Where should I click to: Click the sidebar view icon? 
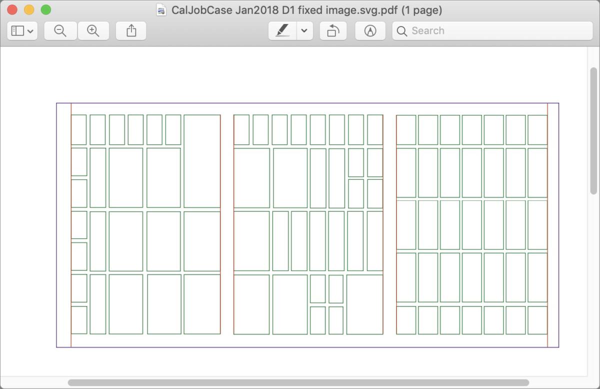tap(17, 31)
